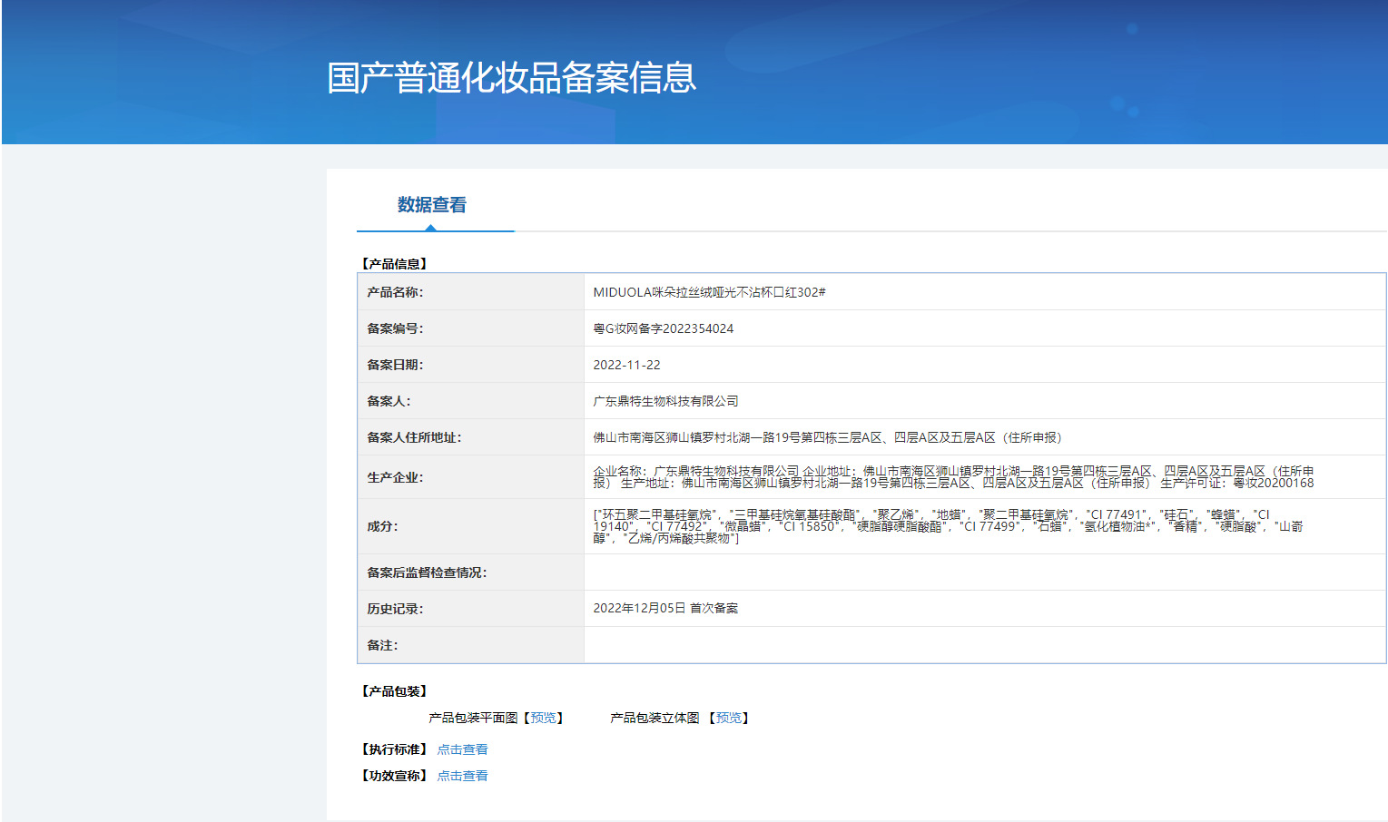Click the 【产品信息】 section heading

coord(395,264)
